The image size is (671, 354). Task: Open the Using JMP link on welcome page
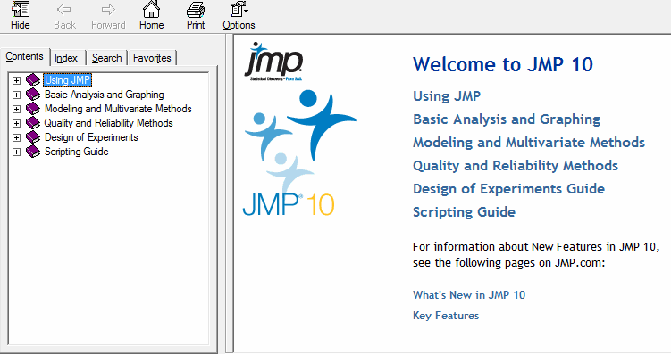click(447, 96)
